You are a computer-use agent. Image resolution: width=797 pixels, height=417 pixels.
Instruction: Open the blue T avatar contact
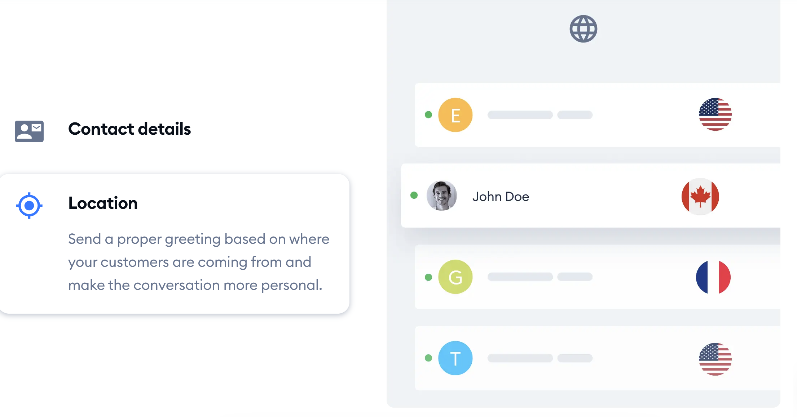(455, 358)
